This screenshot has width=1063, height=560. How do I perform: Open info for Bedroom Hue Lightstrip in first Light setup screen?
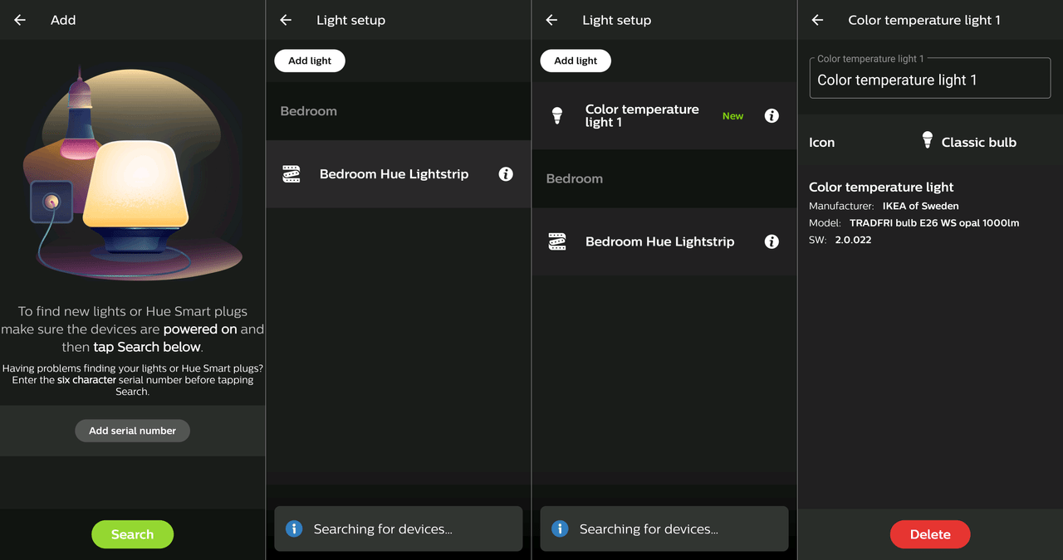[x=506, y=174]
